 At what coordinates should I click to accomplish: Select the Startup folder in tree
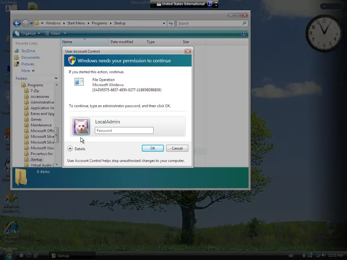(33, 159)
